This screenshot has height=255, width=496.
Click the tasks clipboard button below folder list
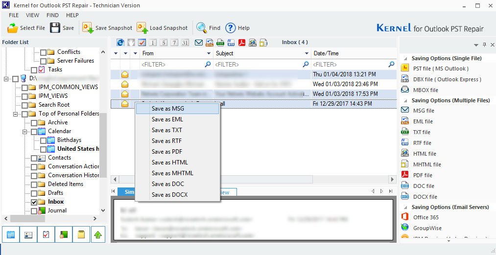pos(46,234)
